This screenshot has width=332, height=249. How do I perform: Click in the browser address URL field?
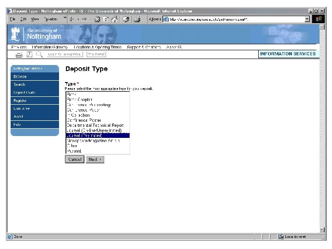click(x=237, y=19)
